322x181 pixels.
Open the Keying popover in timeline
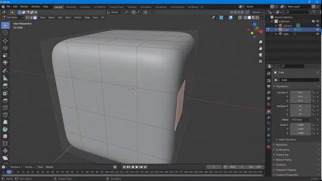(x=30, y=167)
